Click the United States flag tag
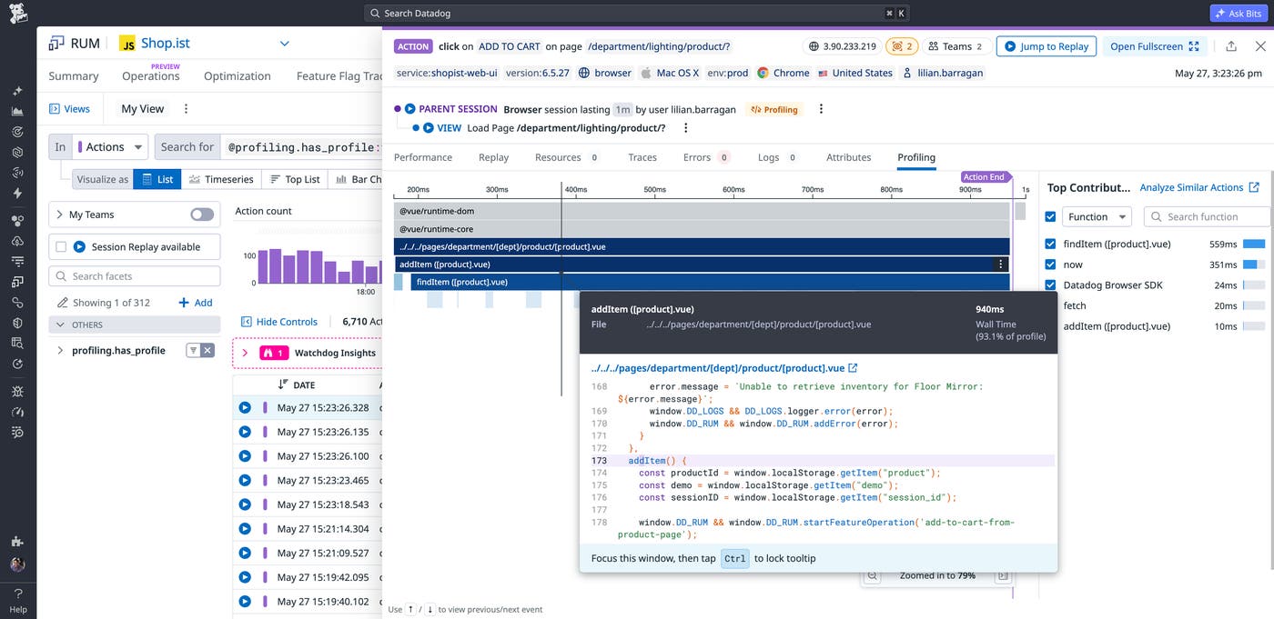 [x=854, y=73]
